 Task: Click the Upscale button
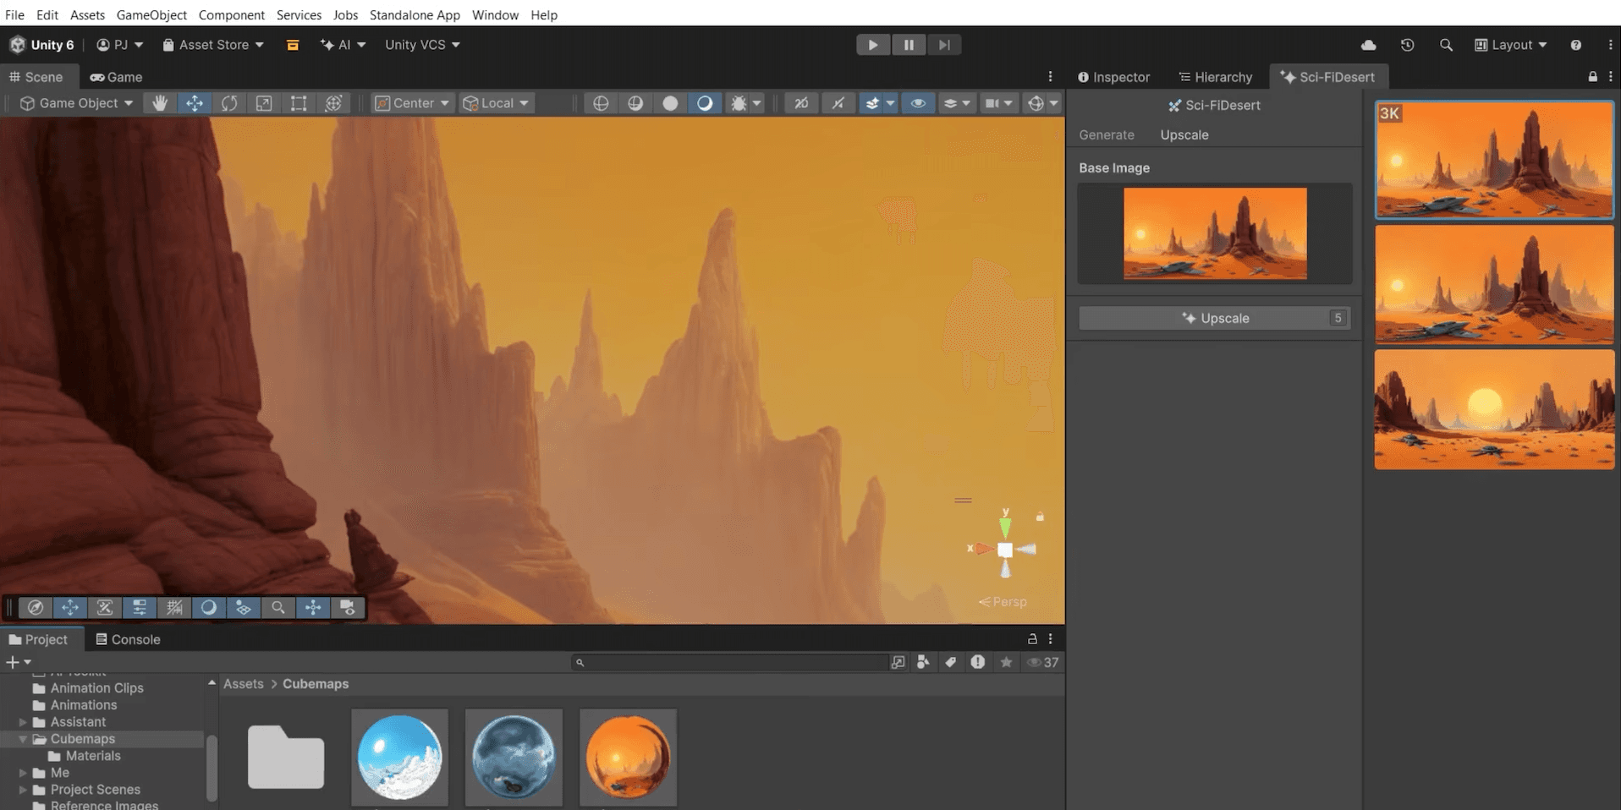pyautogui.click(x=1214, y=318)
